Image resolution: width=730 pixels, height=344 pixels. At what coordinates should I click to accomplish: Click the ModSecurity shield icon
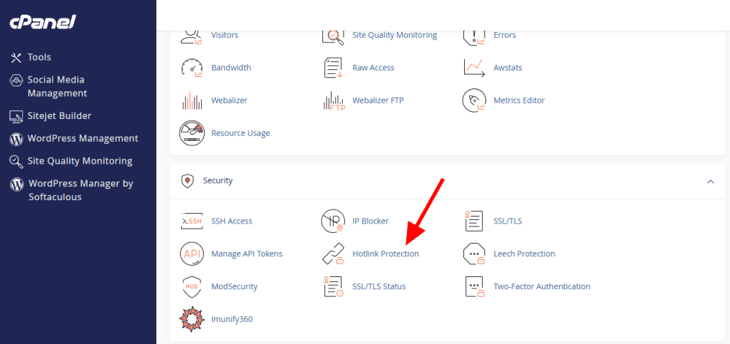[x=192, y=287]
